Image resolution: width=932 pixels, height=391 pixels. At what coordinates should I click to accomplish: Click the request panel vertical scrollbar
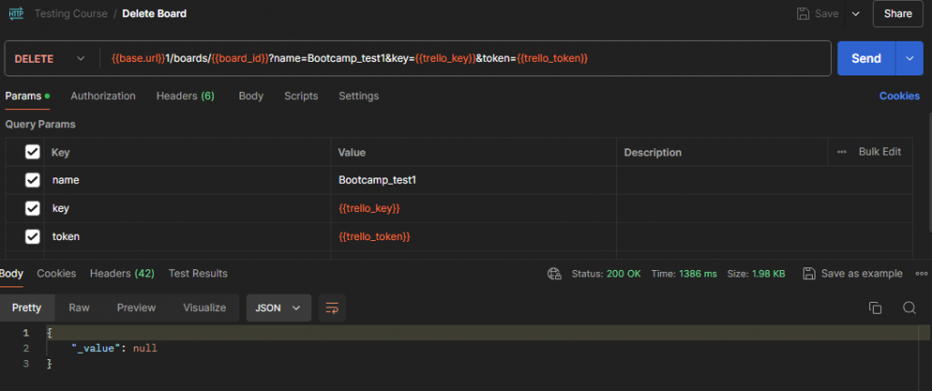(x=929, y=173)
